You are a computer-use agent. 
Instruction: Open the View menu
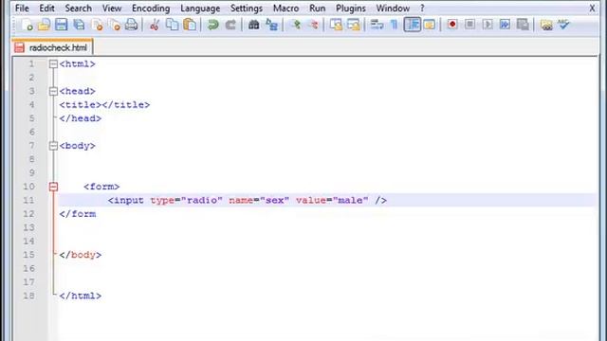(x=112, y=9)
